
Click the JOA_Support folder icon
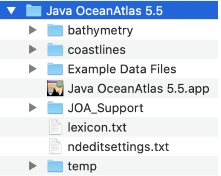tap(55, 108)
